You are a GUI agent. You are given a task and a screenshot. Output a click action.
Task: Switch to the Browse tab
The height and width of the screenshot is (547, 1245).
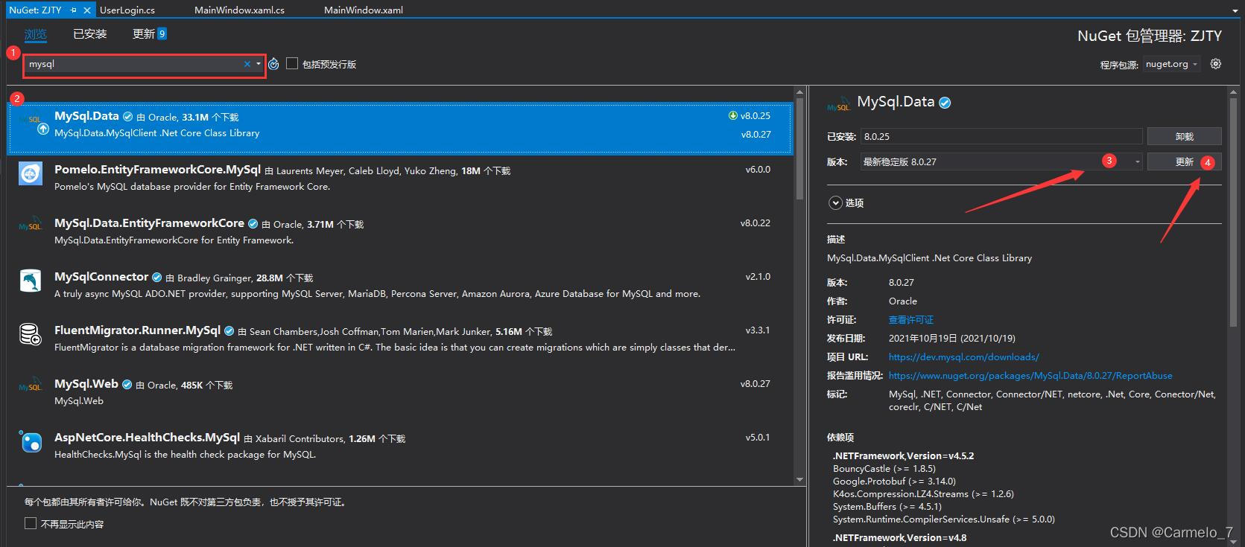pos(35,34)
